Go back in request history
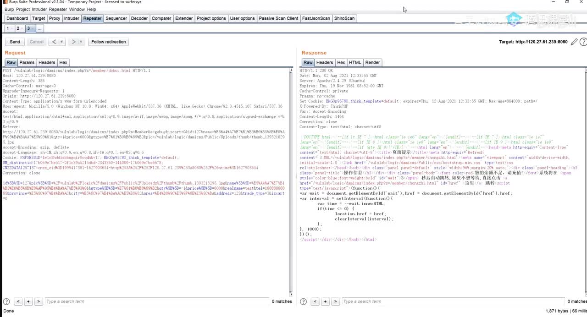The height and width of the screenshot is (317, 587). coord(54,42)
